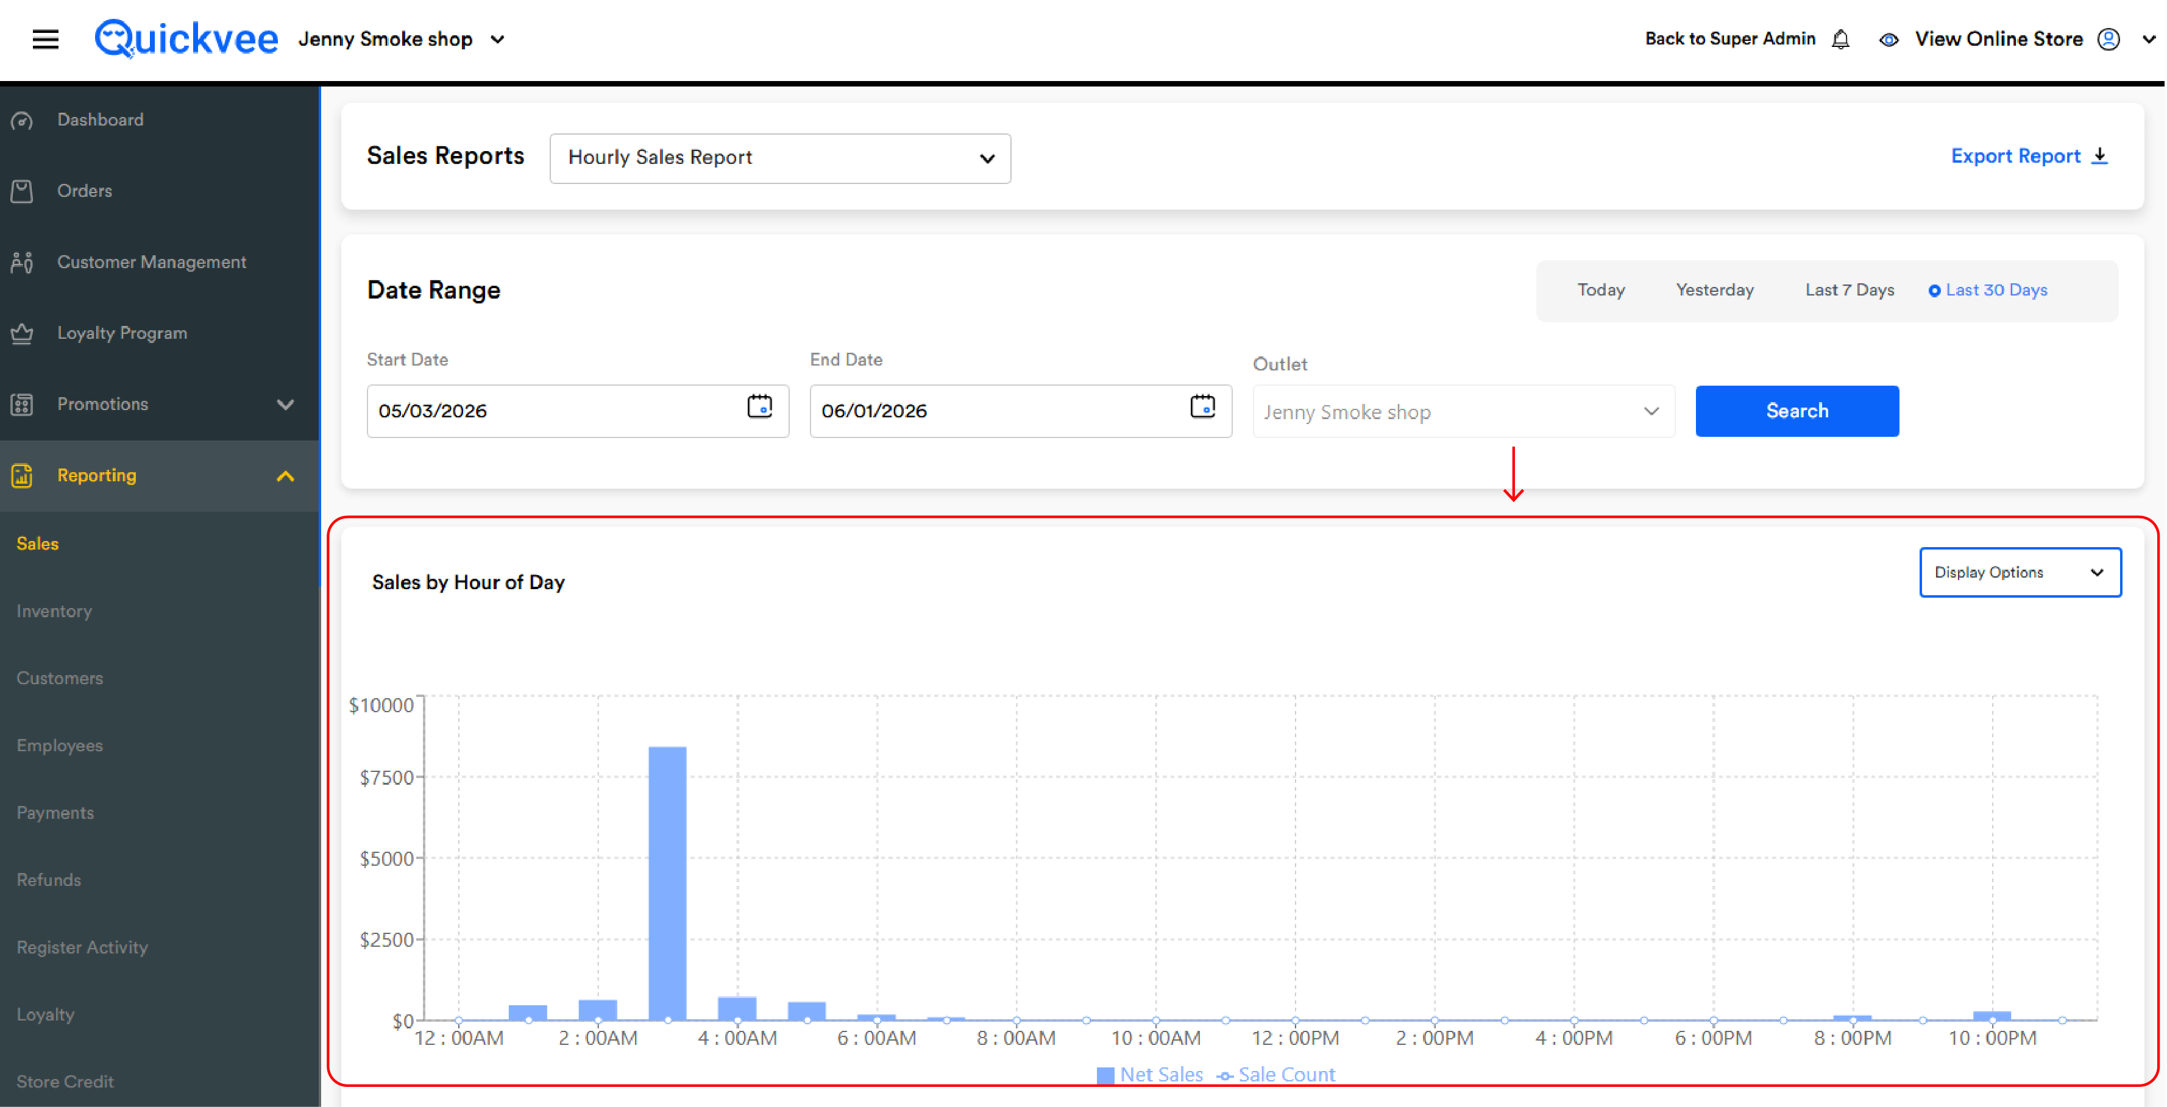Open the Outlet dropdown

click(x=1463, y=411)
